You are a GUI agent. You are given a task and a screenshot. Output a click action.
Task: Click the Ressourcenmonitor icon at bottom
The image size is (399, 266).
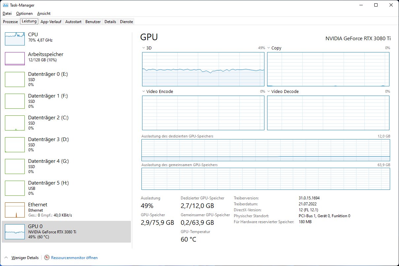click(47, 257)
